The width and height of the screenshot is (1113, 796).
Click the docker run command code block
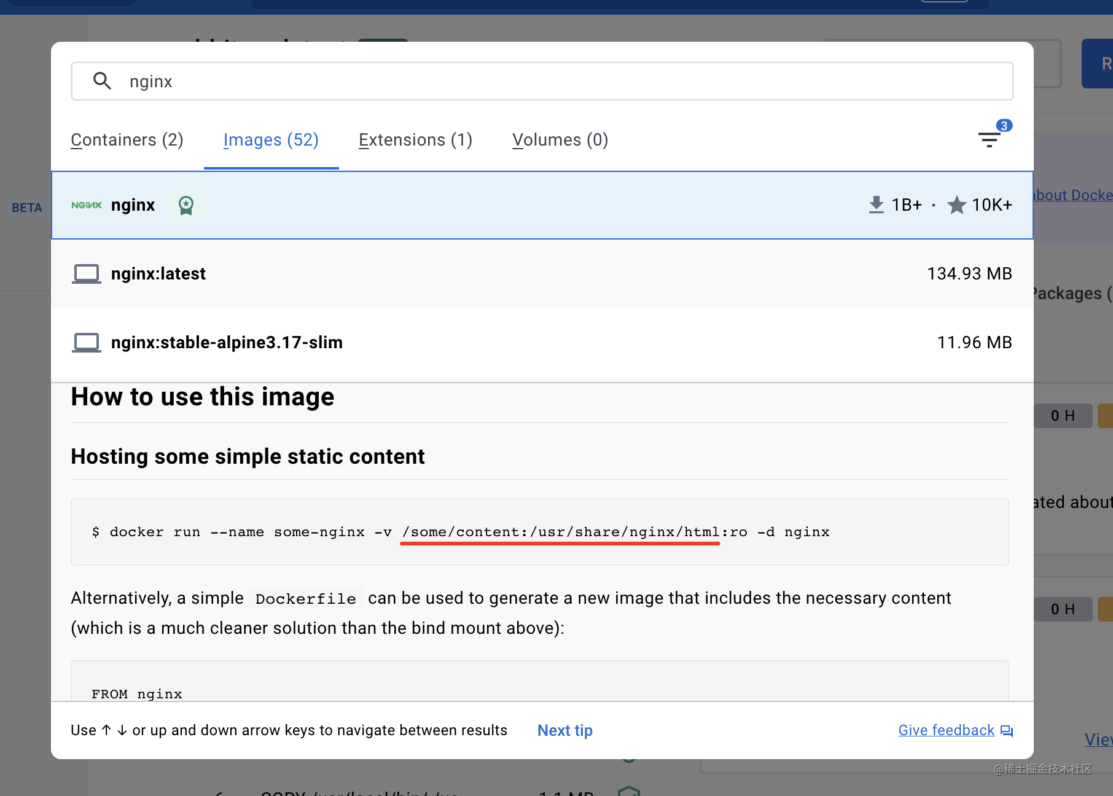click(x=539, y=532)
